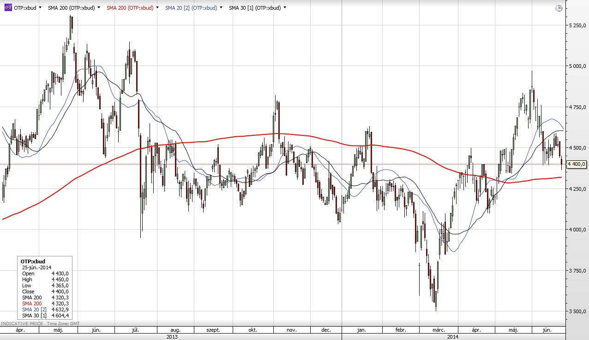The width and height of the screenshot is (589, 340).
Task: Click the dec. month on time axis
Action: tap(326, 330)
